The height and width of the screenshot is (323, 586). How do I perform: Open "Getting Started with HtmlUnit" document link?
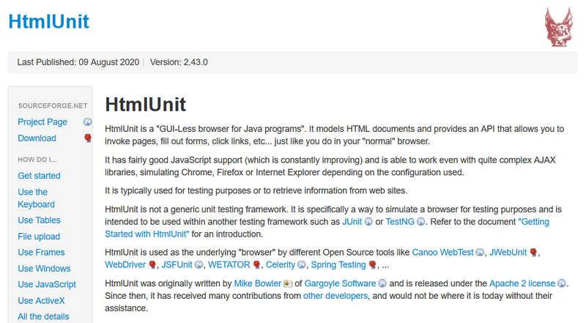pos(327,228)
